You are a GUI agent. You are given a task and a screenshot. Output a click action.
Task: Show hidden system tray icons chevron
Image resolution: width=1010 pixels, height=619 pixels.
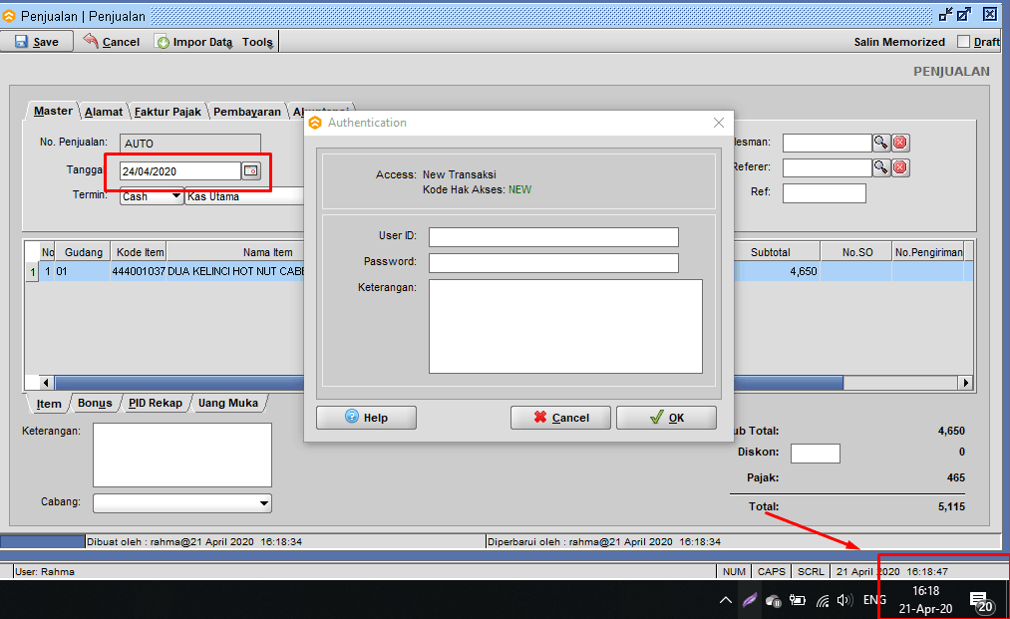coord(725,600)
